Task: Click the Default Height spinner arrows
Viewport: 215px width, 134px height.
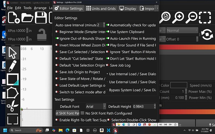Action: tap(155, 106)
